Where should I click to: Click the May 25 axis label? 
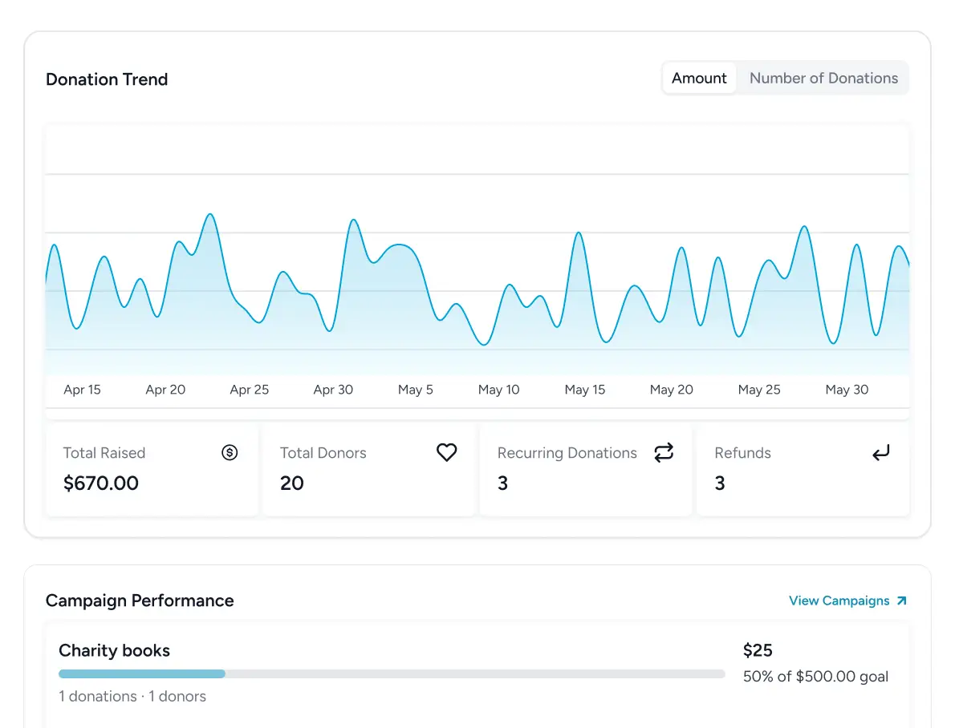759,390
